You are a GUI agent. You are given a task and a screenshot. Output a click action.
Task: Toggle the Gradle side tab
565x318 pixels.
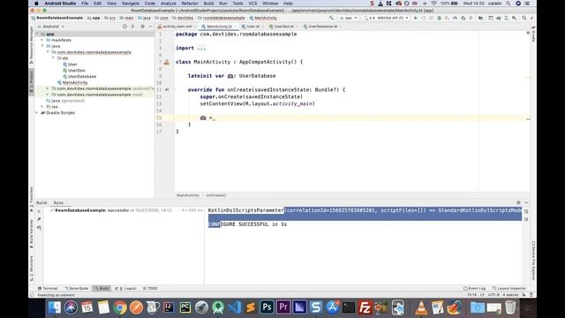[x=533, y=34]
